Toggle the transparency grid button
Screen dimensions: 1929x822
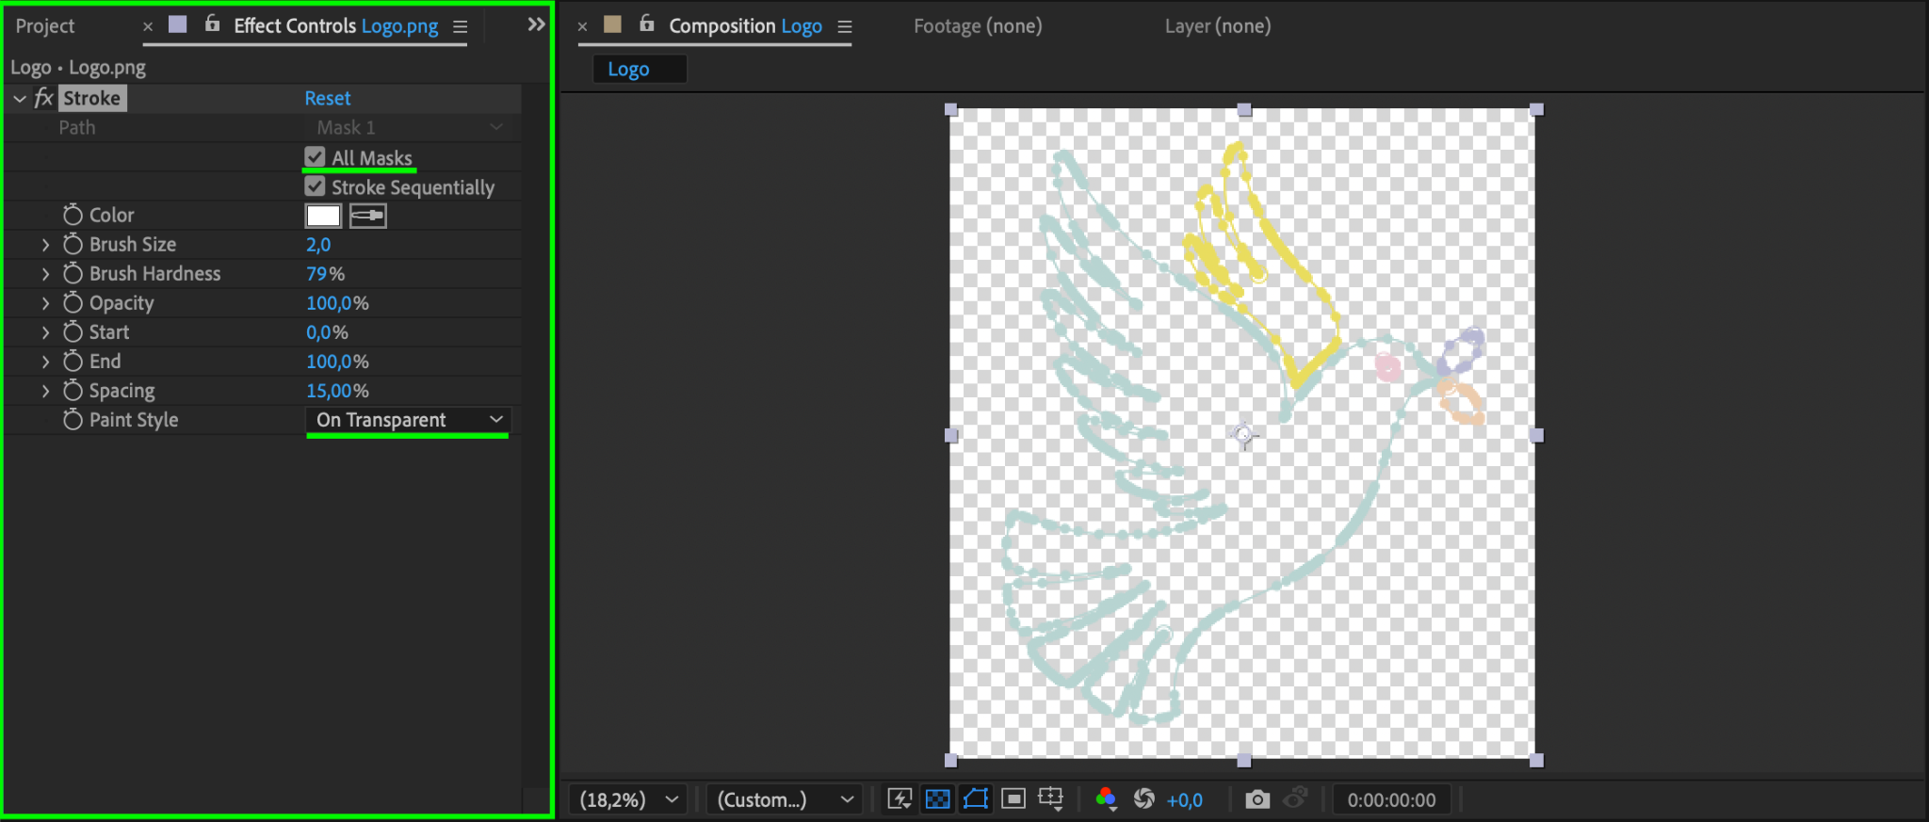click(x=938, y=799)
